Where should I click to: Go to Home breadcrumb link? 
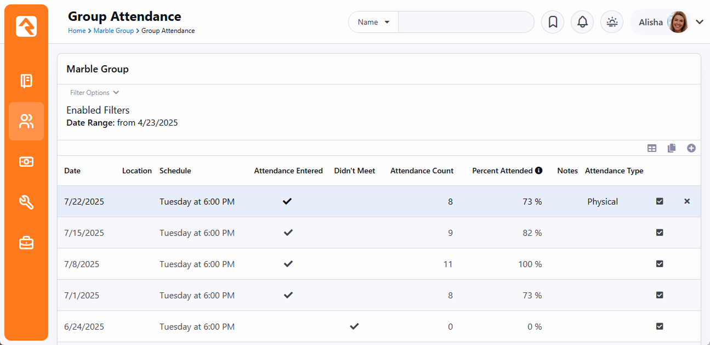pos(77,31)
